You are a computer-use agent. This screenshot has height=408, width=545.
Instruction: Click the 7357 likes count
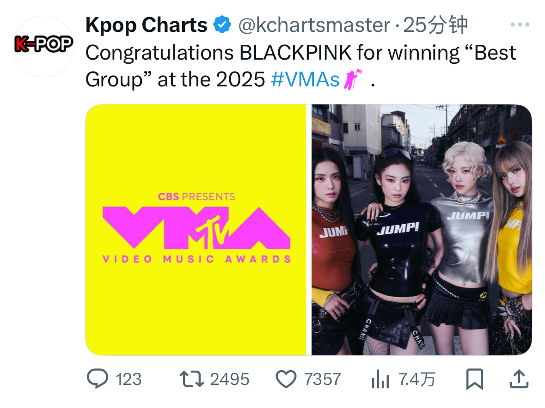323,379
